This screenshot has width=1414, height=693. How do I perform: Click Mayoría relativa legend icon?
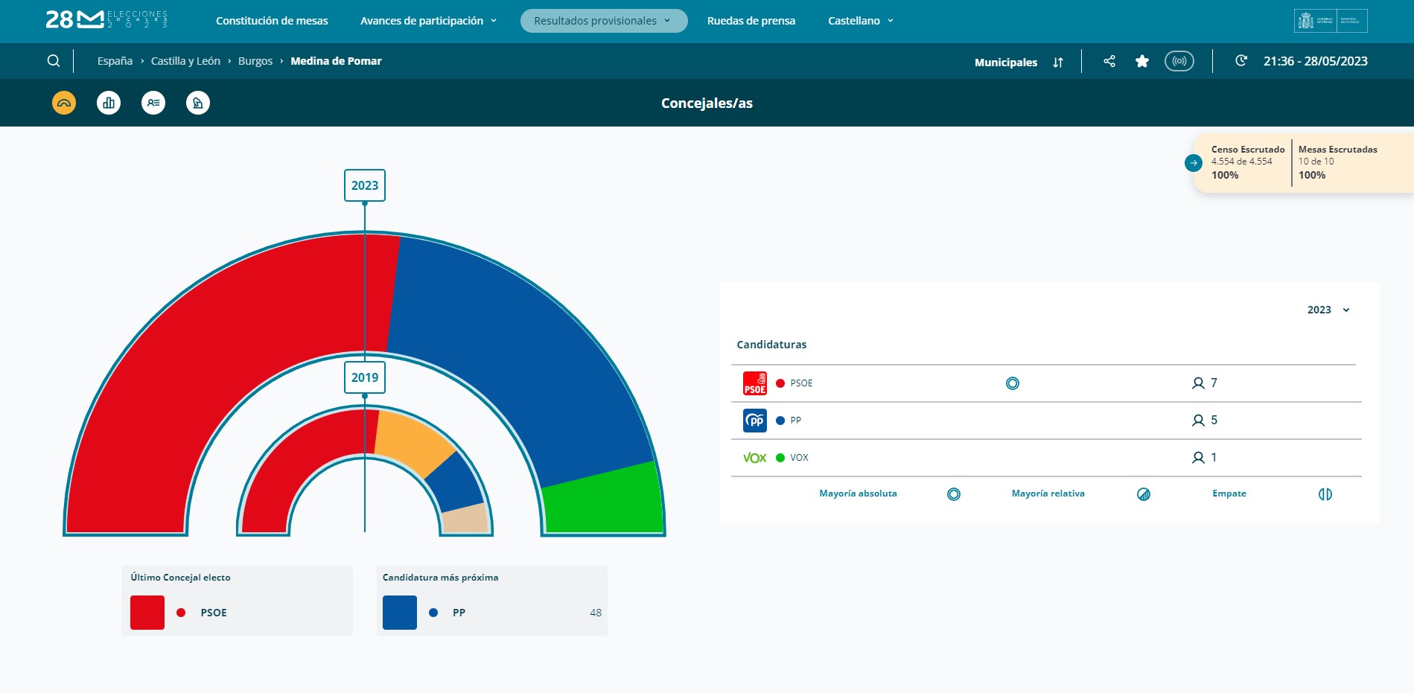point(1144,494)
